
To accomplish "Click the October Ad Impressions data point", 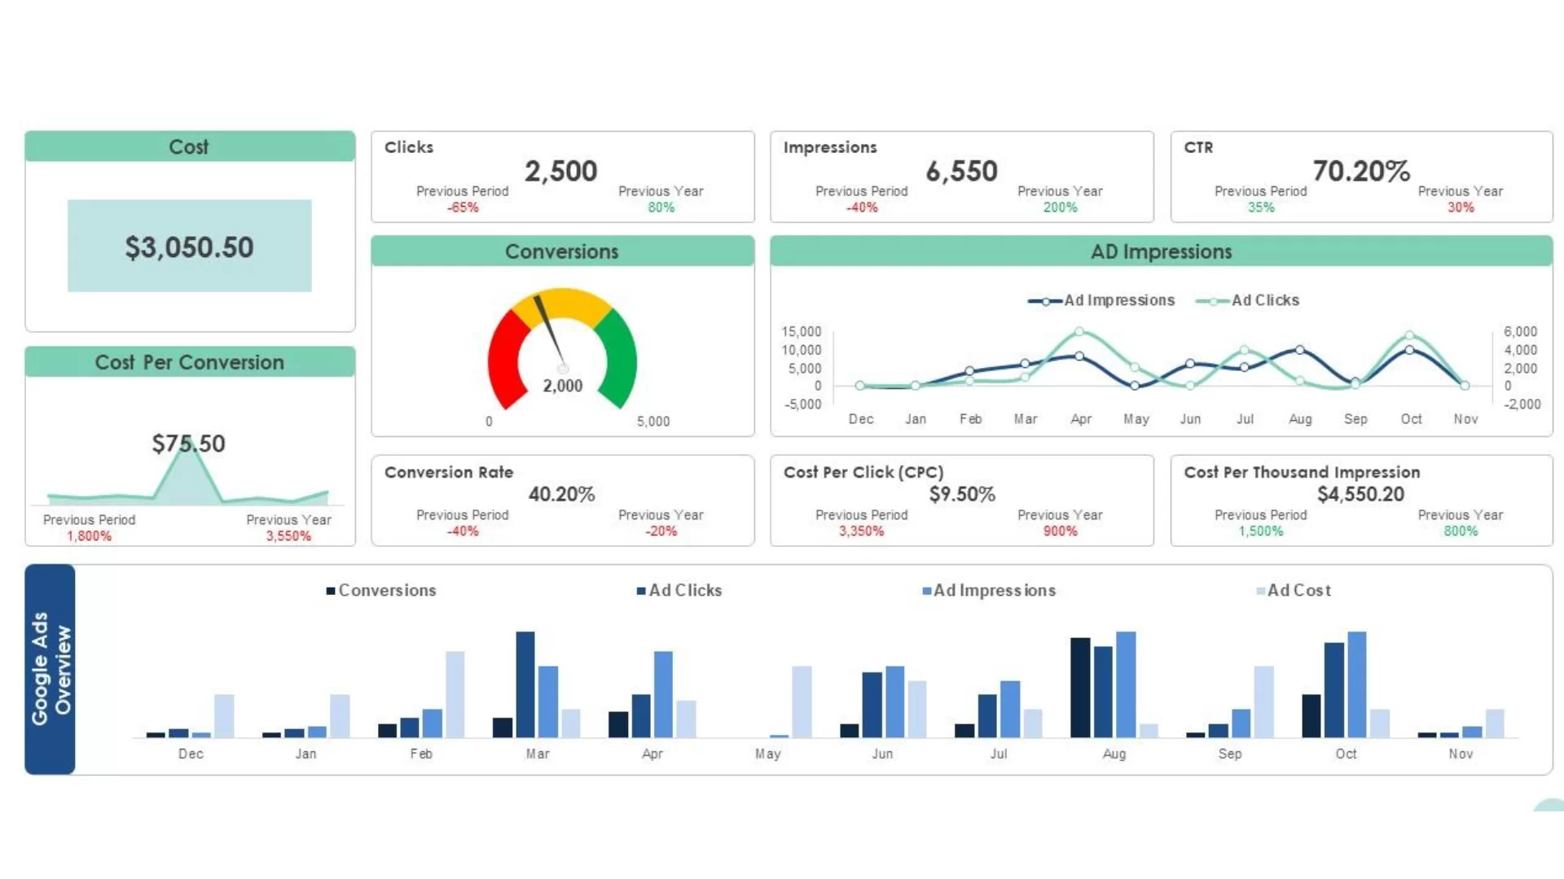I will pos(1410,350).
